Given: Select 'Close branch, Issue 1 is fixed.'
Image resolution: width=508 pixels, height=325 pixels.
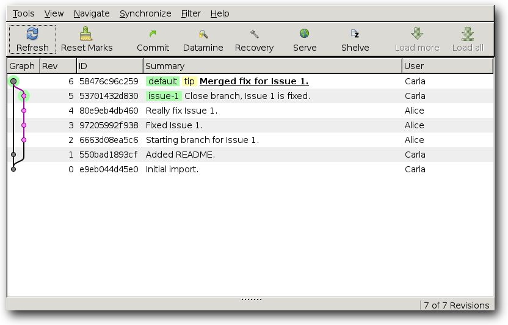Looking at the screenshot, I should [x=247, y=96].
